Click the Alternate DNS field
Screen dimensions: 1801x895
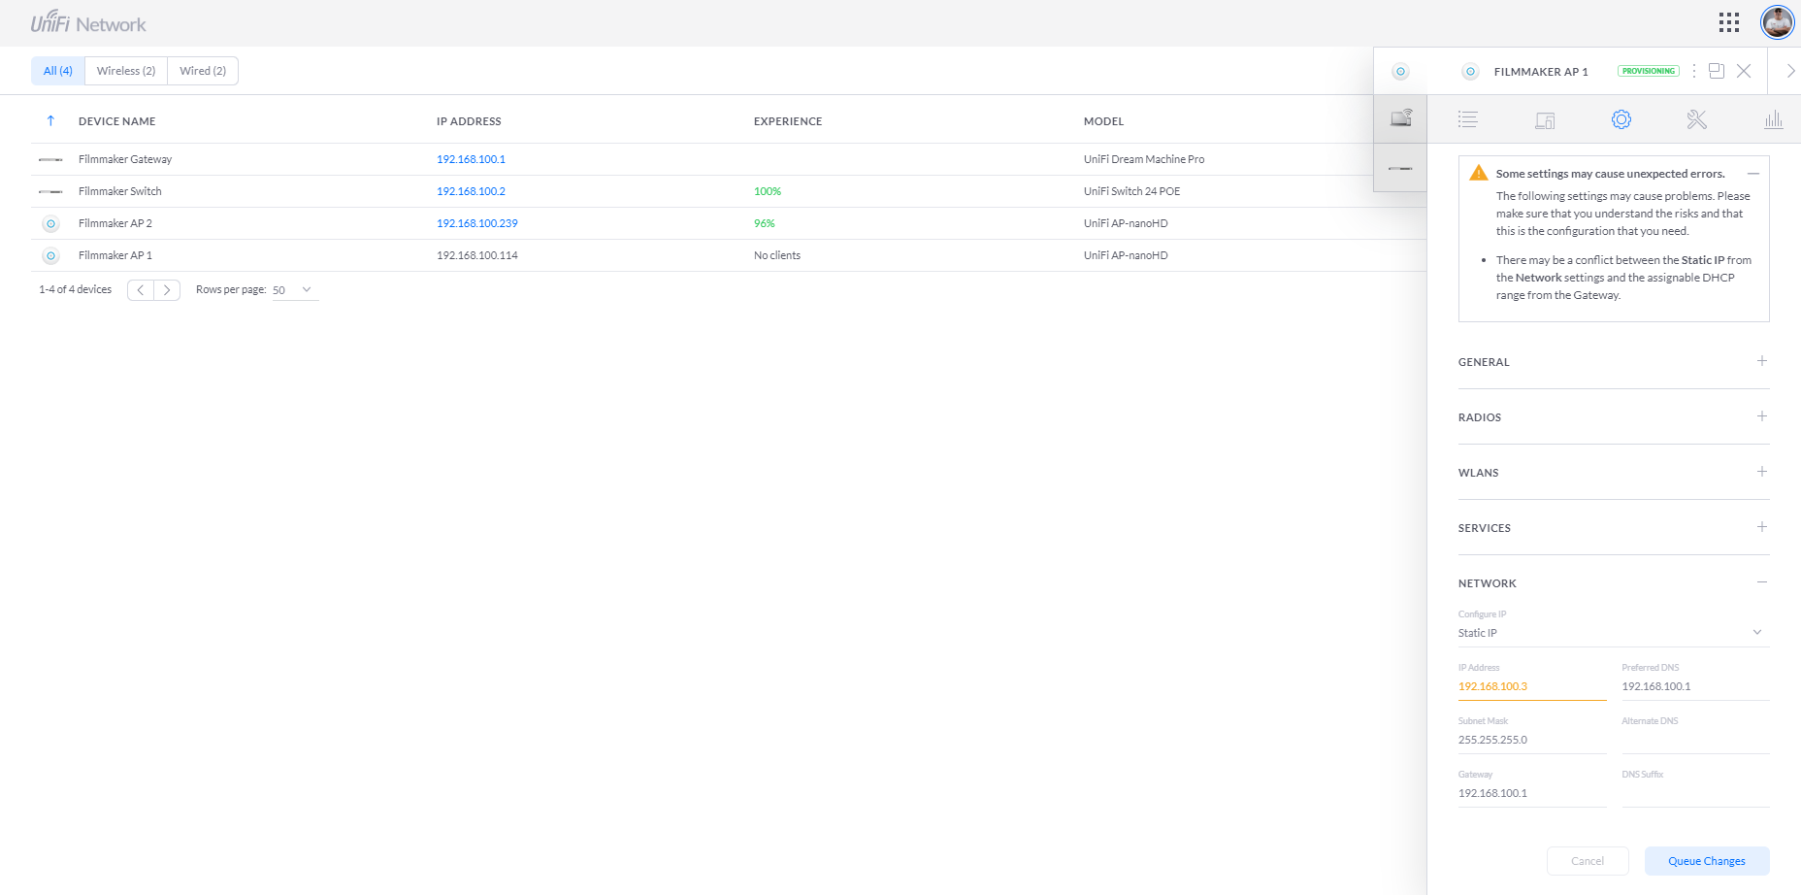point(1695,740)
